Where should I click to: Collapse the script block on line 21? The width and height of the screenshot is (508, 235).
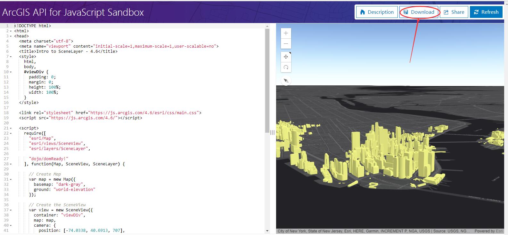tap(11, 128)
